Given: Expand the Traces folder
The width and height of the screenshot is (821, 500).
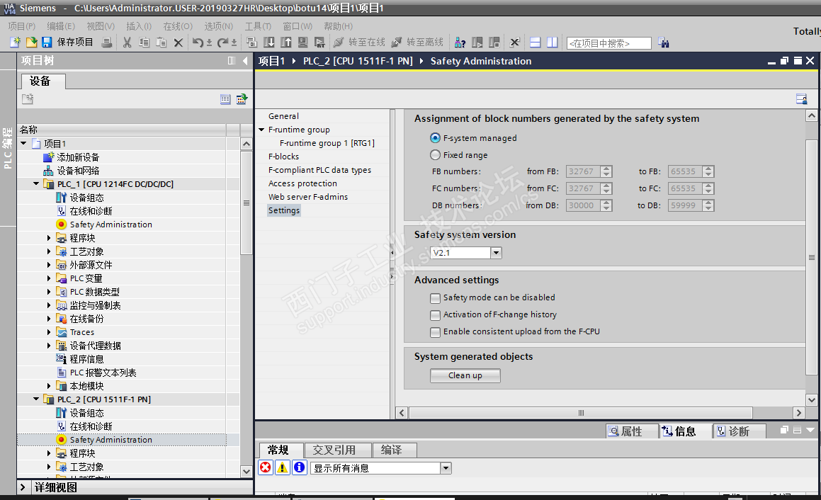Looking at the screenshot, I should pos(49,332).
